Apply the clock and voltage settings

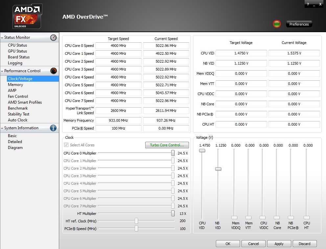[279, 244]
